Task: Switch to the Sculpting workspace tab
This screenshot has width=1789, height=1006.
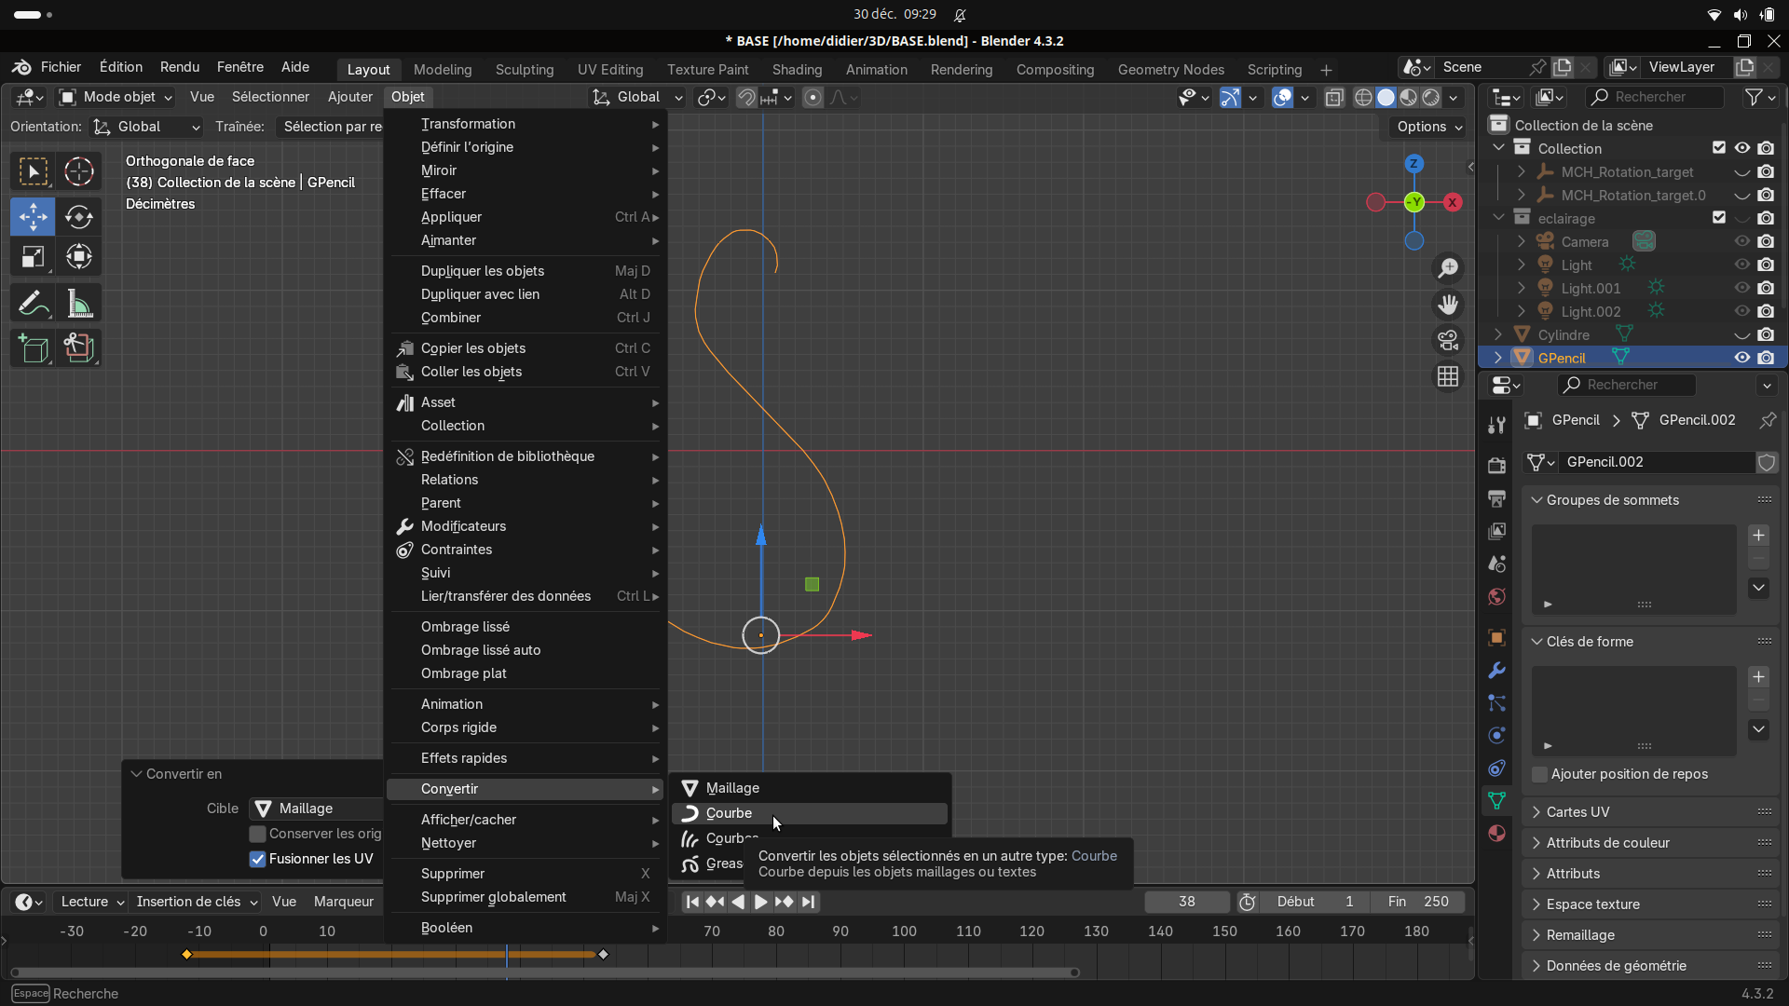Action: coord(524,70)
